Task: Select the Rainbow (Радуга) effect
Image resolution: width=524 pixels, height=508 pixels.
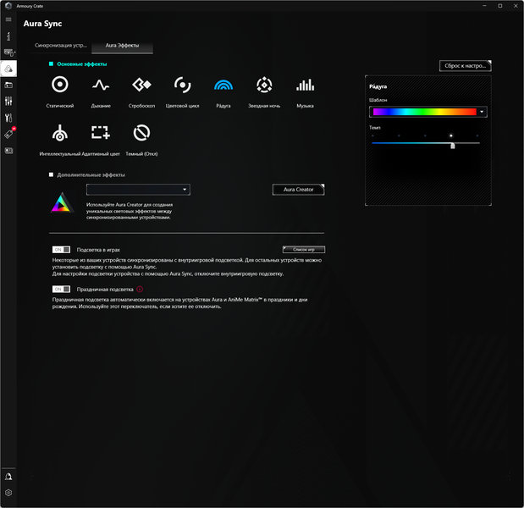Action: (x=223, y=85)
